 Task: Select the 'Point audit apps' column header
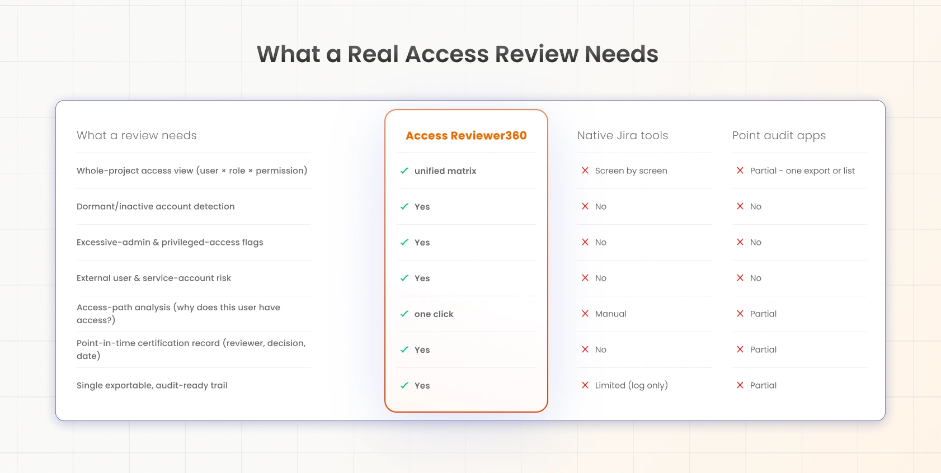coord(779,136)
